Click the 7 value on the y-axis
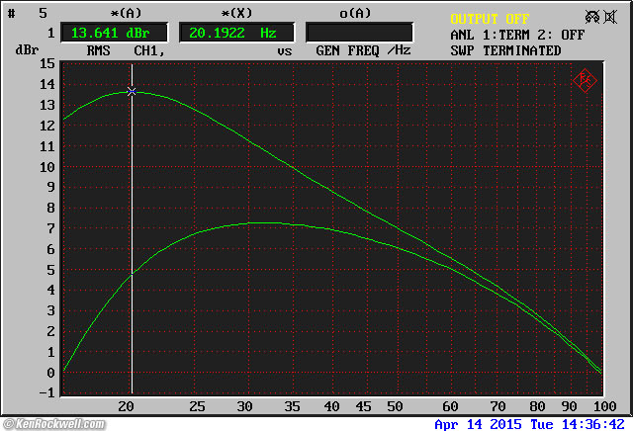Screen dimensions: 633x431 click(x=50, y=228)
